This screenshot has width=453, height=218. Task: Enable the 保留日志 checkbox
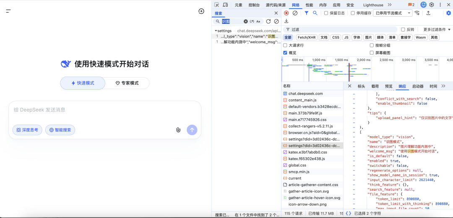click(326, 13)
